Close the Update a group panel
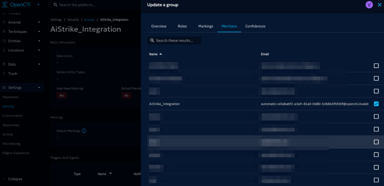This screenshot has width=384, height=186. tap(380, 5)
